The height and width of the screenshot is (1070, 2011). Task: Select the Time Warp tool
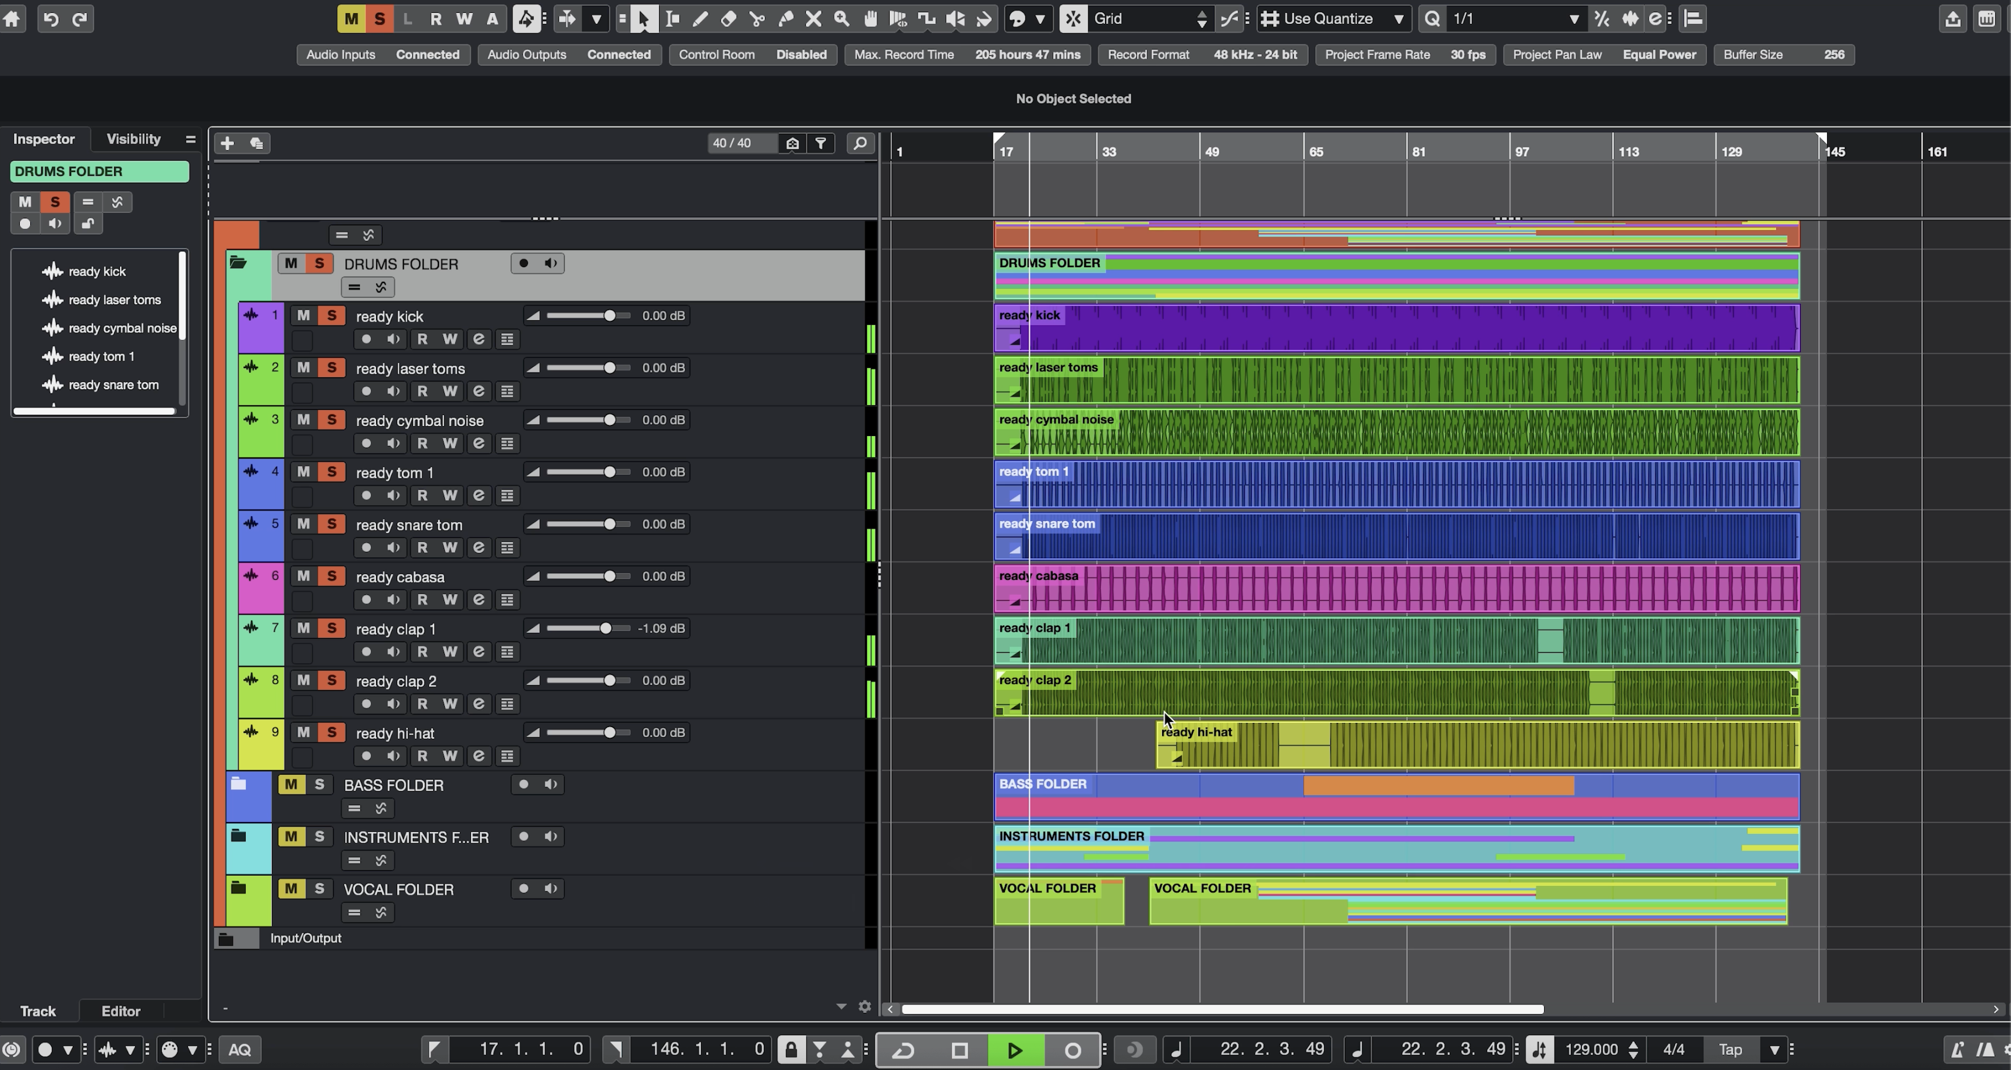898,19
